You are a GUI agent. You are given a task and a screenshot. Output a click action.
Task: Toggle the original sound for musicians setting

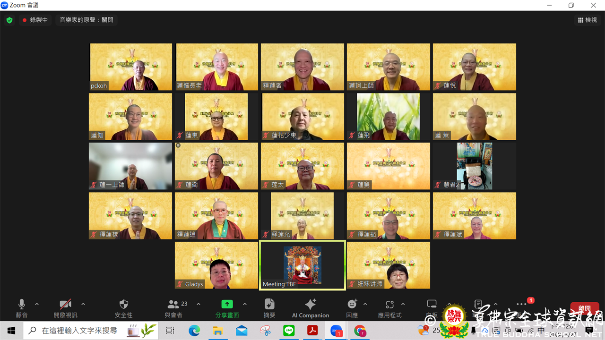click(86, 20)
